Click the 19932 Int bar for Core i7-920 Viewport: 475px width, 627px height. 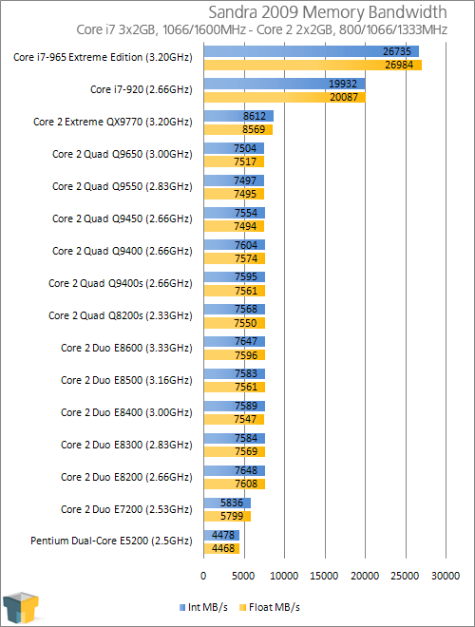[x=284, y=84]
